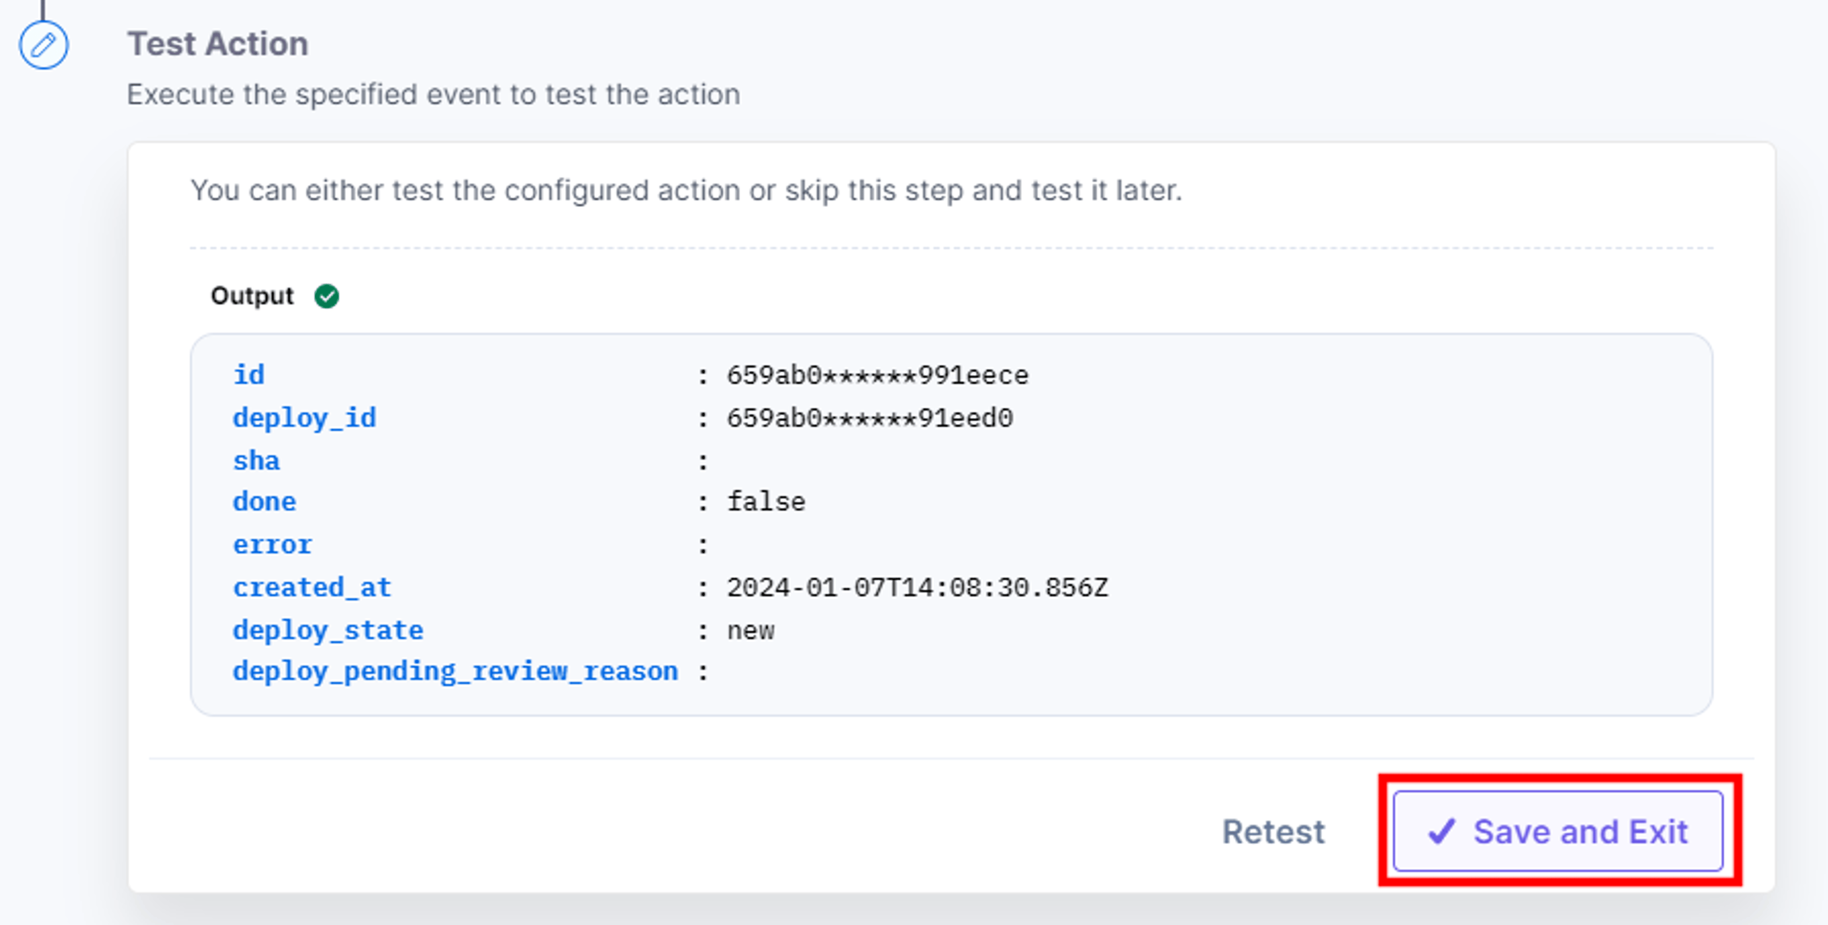1828x925 pixels.
Task: Click the pencil edit step icon
Action: tap(43, 45)
